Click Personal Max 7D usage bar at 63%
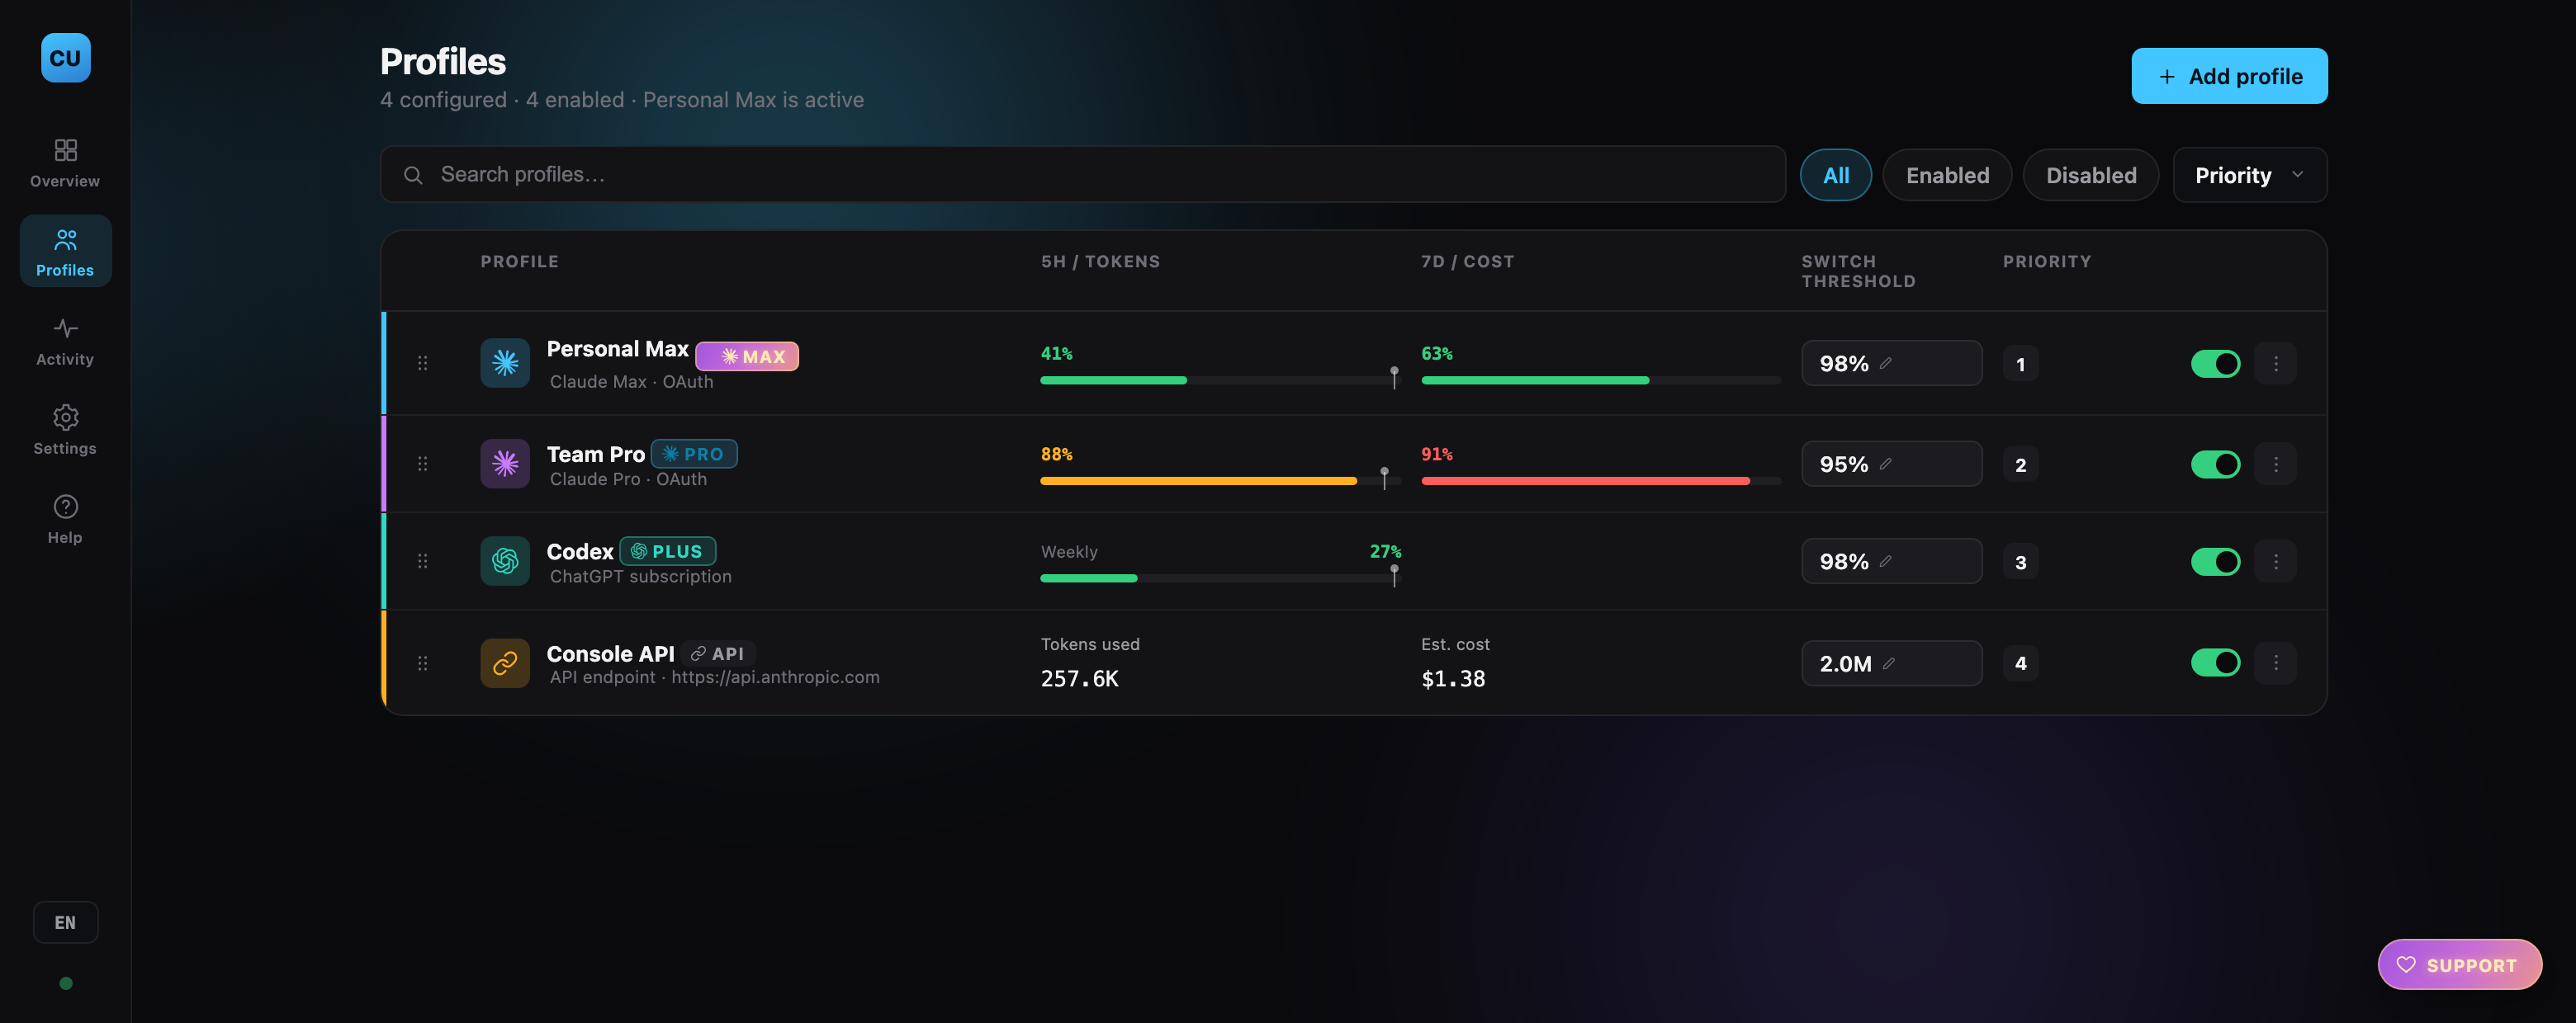The image size is (2576, 1023). coord(1600,380)
